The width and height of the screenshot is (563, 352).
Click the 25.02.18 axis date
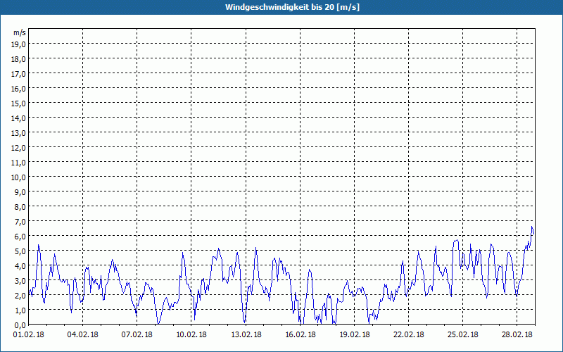click(463, 334)
